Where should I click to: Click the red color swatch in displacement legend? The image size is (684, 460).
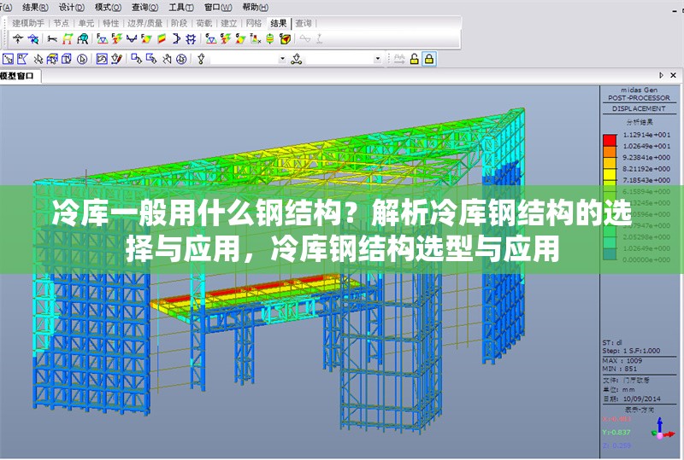610,135
